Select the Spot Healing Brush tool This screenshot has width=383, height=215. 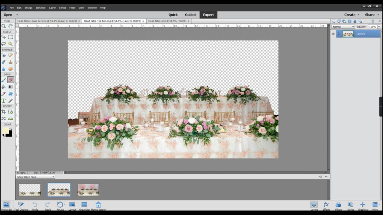click(10, 55)
